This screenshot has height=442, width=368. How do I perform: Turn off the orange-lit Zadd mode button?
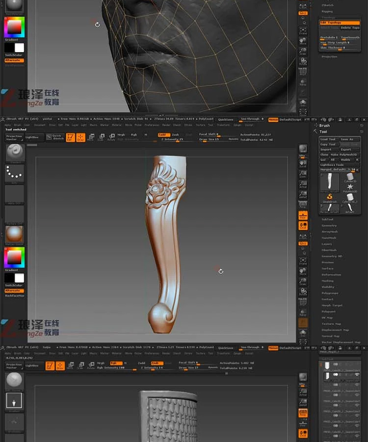[164, 135]
